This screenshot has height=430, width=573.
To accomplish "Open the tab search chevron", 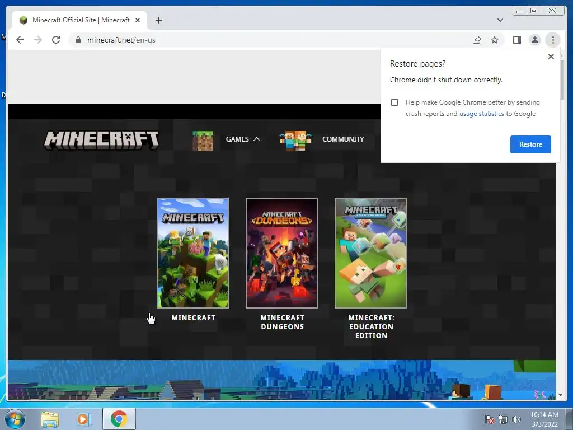I will [x=500, y=20].
